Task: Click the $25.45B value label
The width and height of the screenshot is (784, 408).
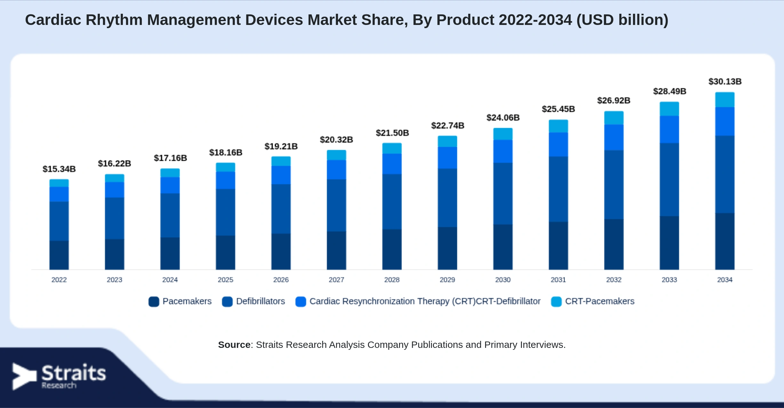Action: pos(558,109)
